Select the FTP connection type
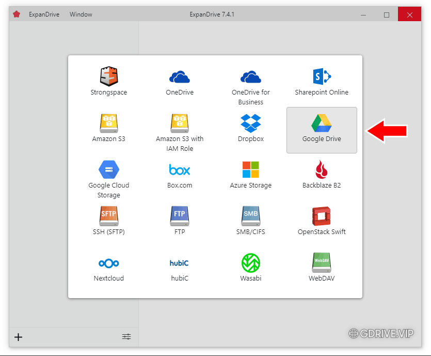431x356 pixels. (180, 221)
